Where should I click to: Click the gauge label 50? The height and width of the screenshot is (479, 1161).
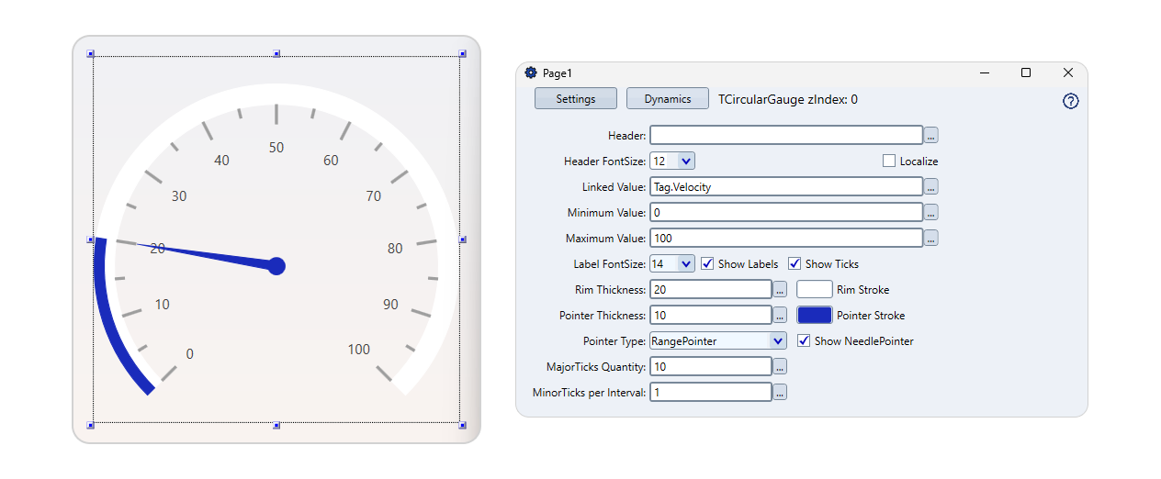[x=276, y=148]
